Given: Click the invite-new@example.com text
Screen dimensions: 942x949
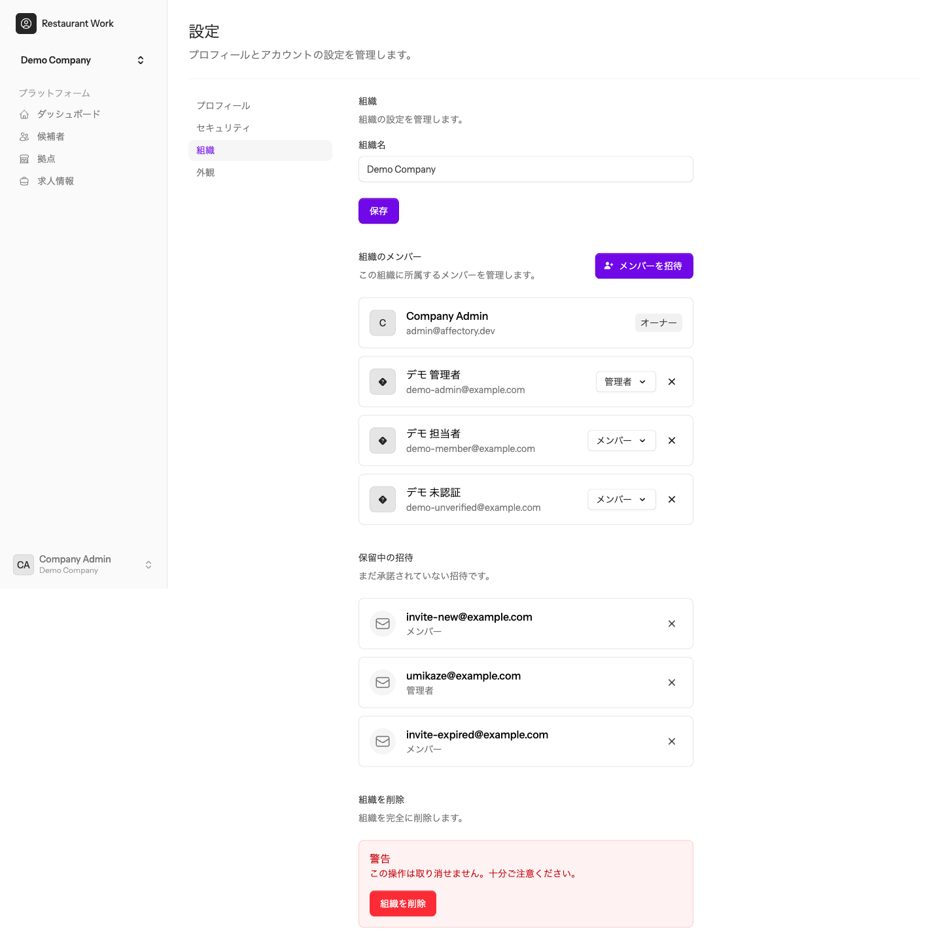Looking at the screenshot, I should click(x=469, y=617).
